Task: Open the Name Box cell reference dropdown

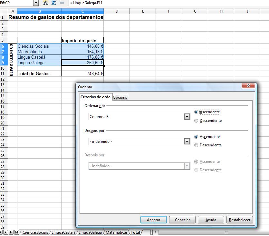Action: click(35, 3)
